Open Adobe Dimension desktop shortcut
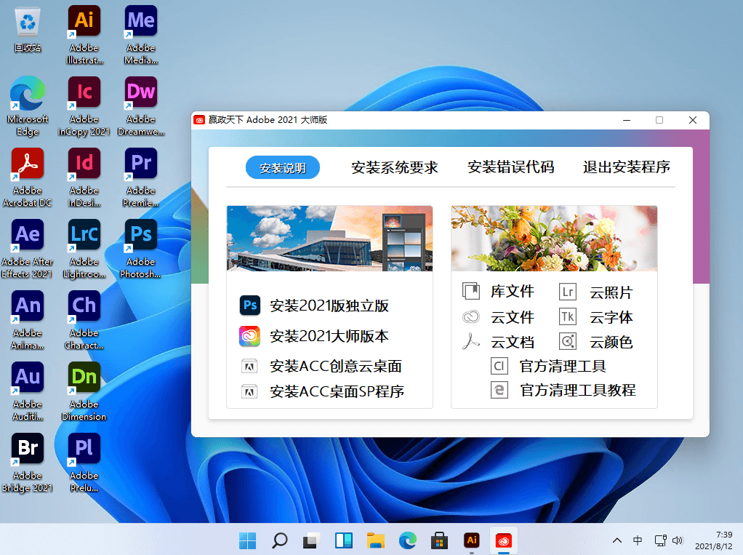Viewport: 743px width, 555px height. [84, 391]
